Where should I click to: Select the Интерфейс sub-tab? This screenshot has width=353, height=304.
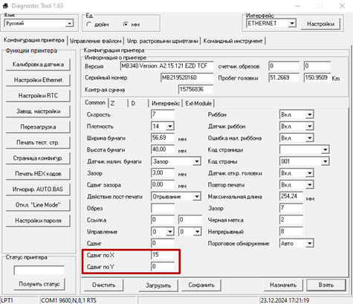pyautogui.click(x=166, y=103)
